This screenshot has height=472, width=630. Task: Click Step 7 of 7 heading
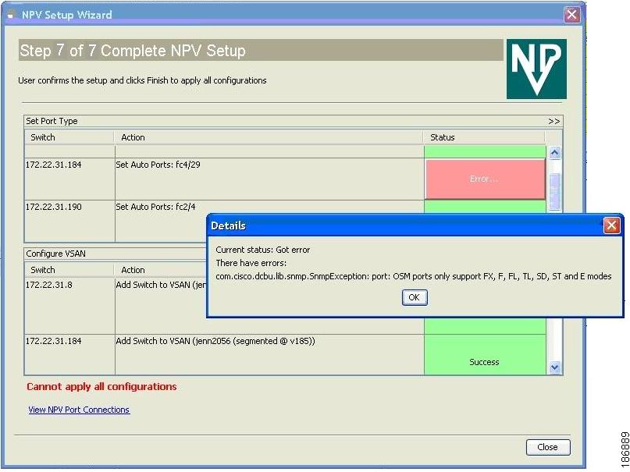click(x=133, y=51)
